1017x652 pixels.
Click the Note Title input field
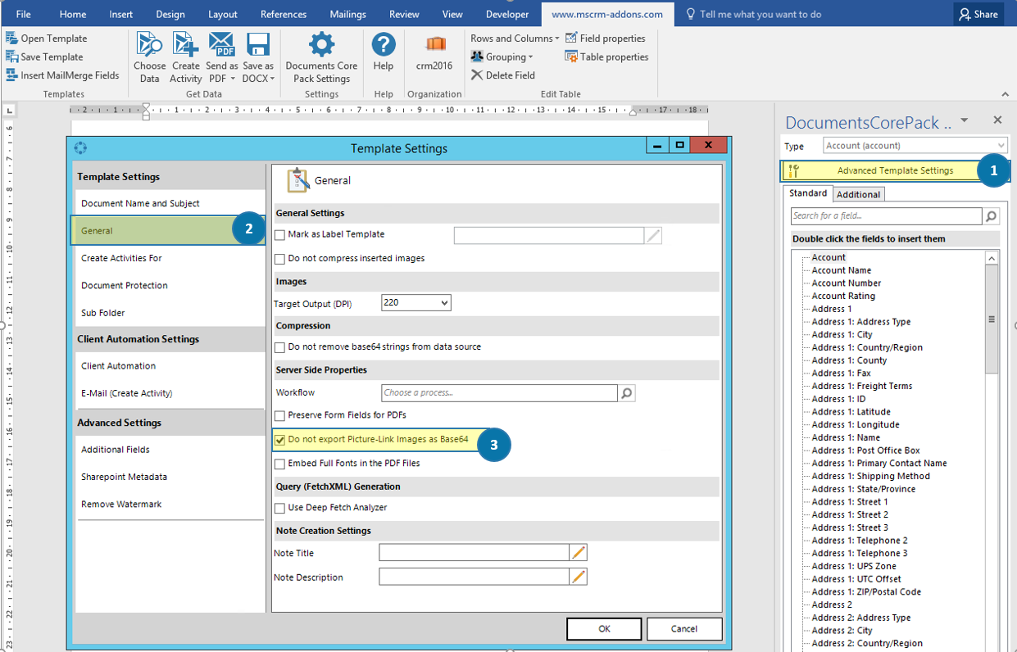coord(474,554)
